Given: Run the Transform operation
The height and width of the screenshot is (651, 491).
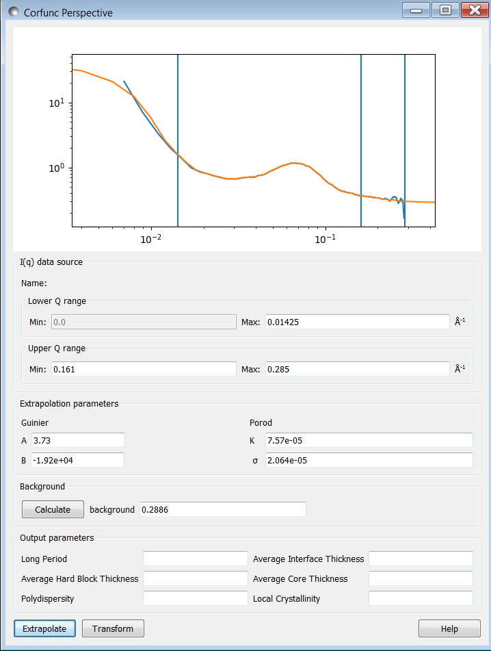Looking at the screenshot, I should [x=112, y=628].
